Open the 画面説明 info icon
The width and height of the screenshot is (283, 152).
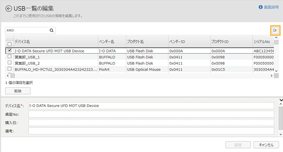[261, 7]
